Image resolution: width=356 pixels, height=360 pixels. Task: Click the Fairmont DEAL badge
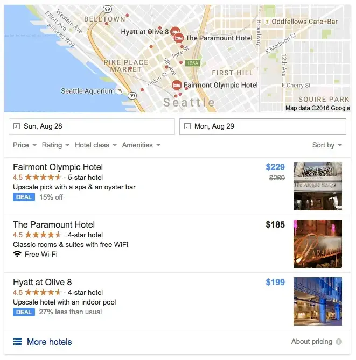(x=24, y=197)
